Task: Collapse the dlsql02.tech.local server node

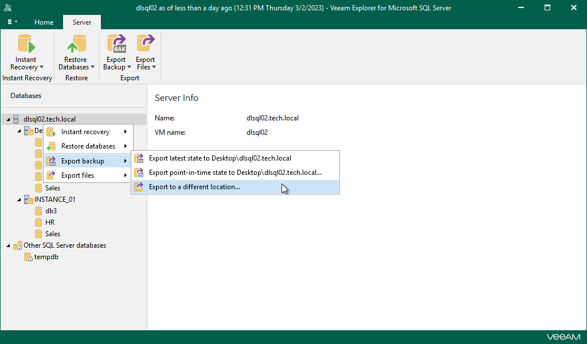Action: pyautogui.click(x=8, y=119)
